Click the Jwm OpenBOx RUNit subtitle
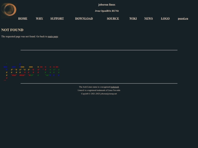Image resolution: width=198 pixels, height=148 pixels. pyautogui.click(x=107, y=11)
